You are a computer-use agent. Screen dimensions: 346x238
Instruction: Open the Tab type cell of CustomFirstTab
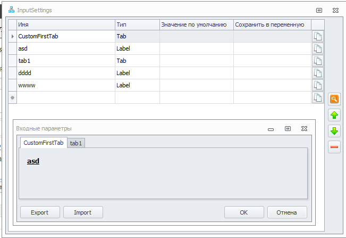(x=137, y=36)
